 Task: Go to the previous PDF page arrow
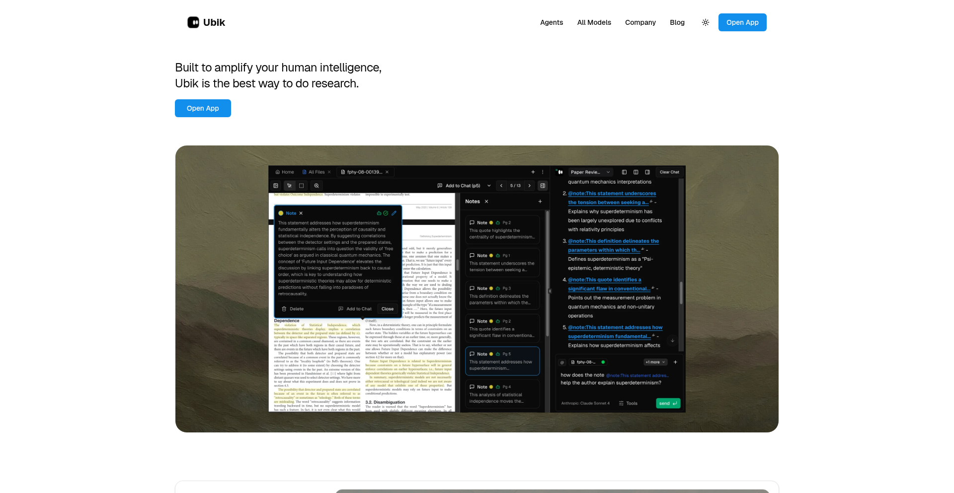tap(501, 186)
